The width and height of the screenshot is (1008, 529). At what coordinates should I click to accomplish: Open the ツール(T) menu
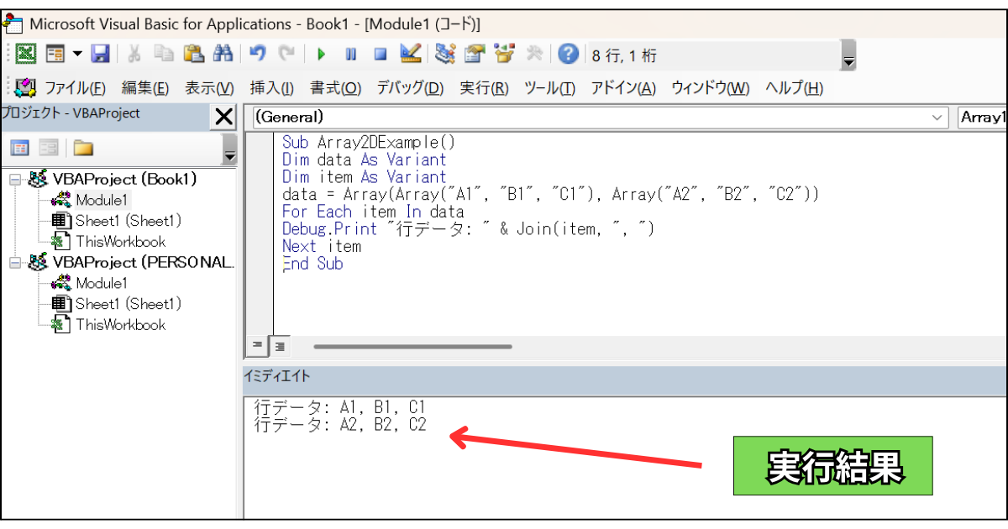coord(549,88)
